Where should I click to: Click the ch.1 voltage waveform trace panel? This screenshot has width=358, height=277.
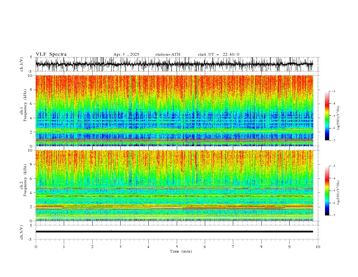(174, 64)
